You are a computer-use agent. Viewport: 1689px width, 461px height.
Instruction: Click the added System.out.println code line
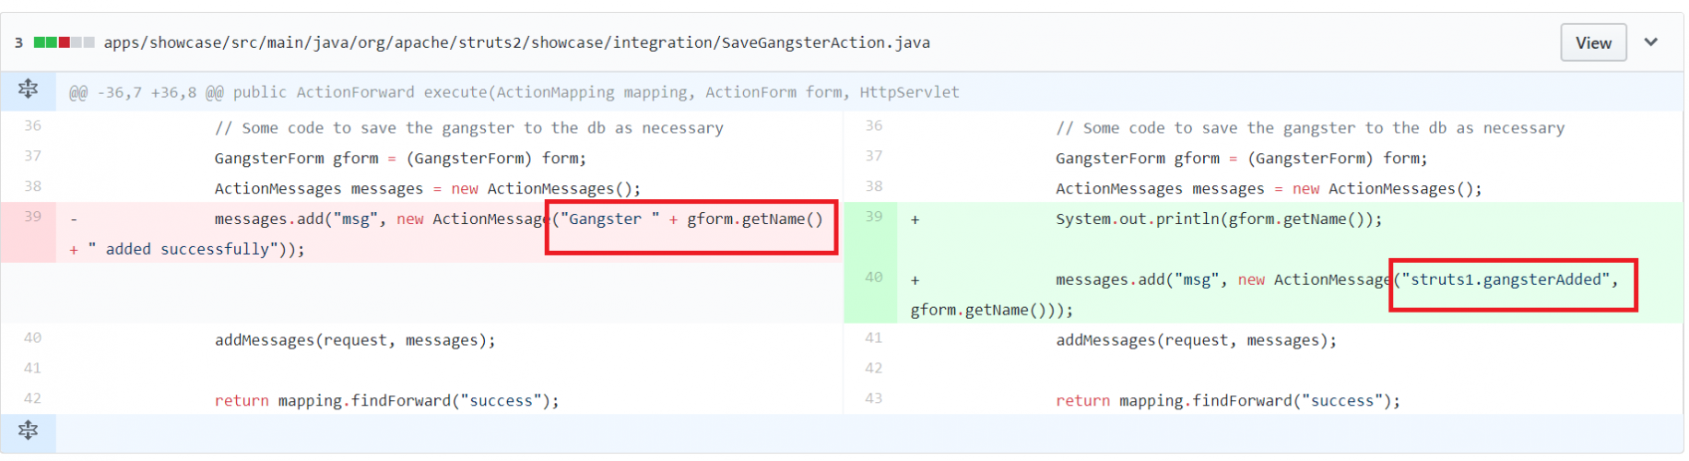1218,219
